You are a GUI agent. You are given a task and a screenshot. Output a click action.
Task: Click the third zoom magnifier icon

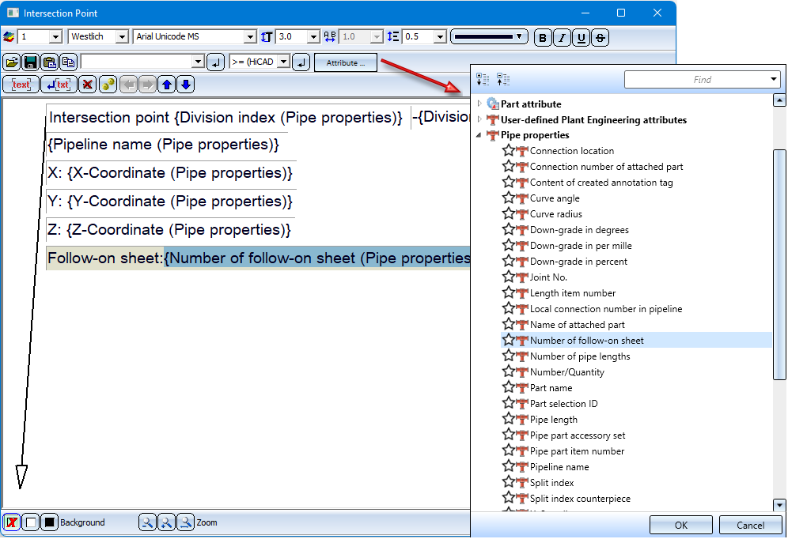pyautogui.click(x=185, y=522)
